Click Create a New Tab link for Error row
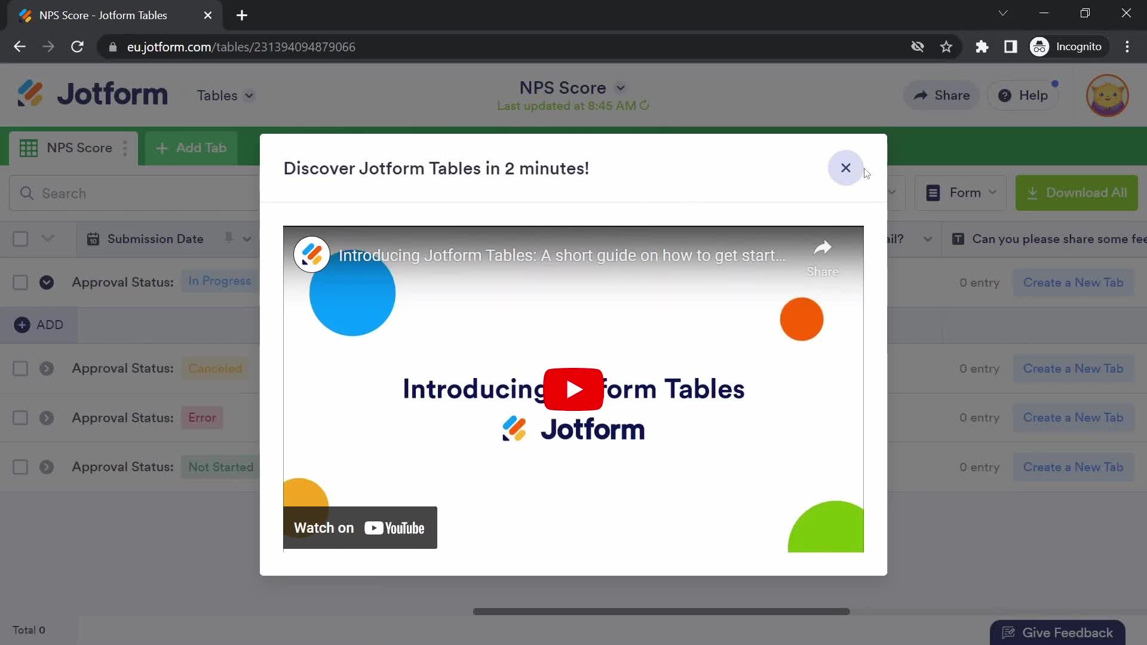 pyautogui.click(x=1073, y=417)
